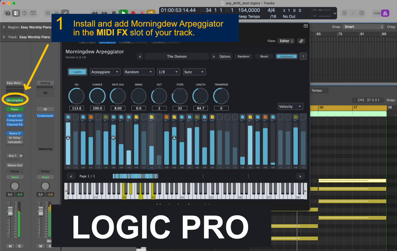Click the STEPS value field showing 32
Screen dimensions: 397x251
click(180, 108)
